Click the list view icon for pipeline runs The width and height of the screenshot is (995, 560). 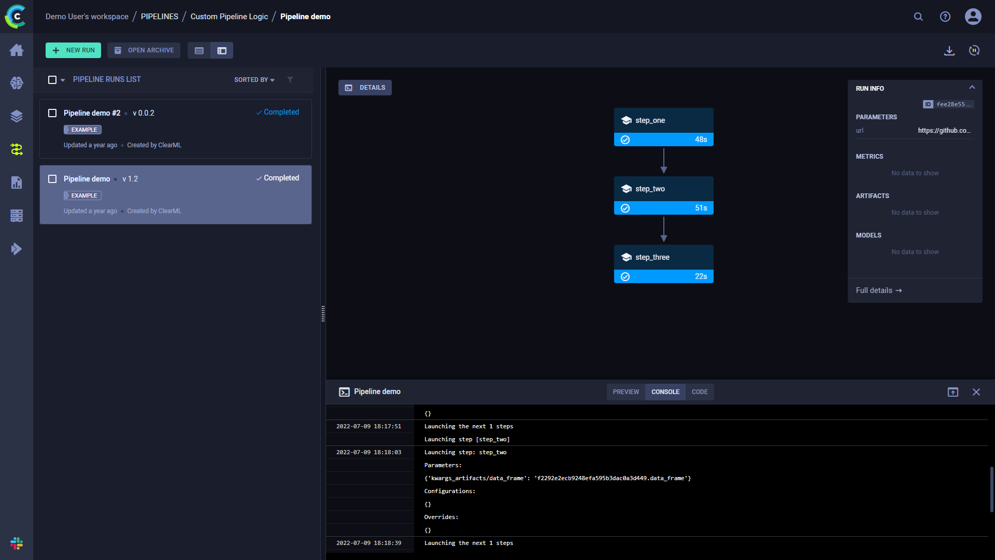coord(199,51)
